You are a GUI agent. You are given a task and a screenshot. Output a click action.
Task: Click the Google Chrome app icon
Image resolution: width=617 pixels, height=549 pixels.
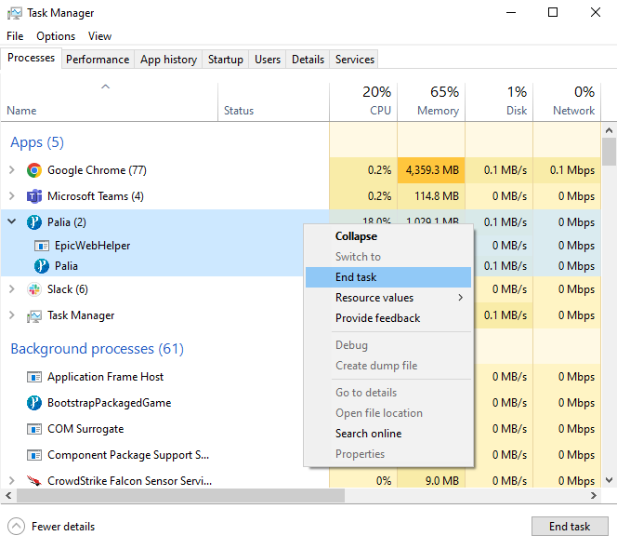coord(34,170)
